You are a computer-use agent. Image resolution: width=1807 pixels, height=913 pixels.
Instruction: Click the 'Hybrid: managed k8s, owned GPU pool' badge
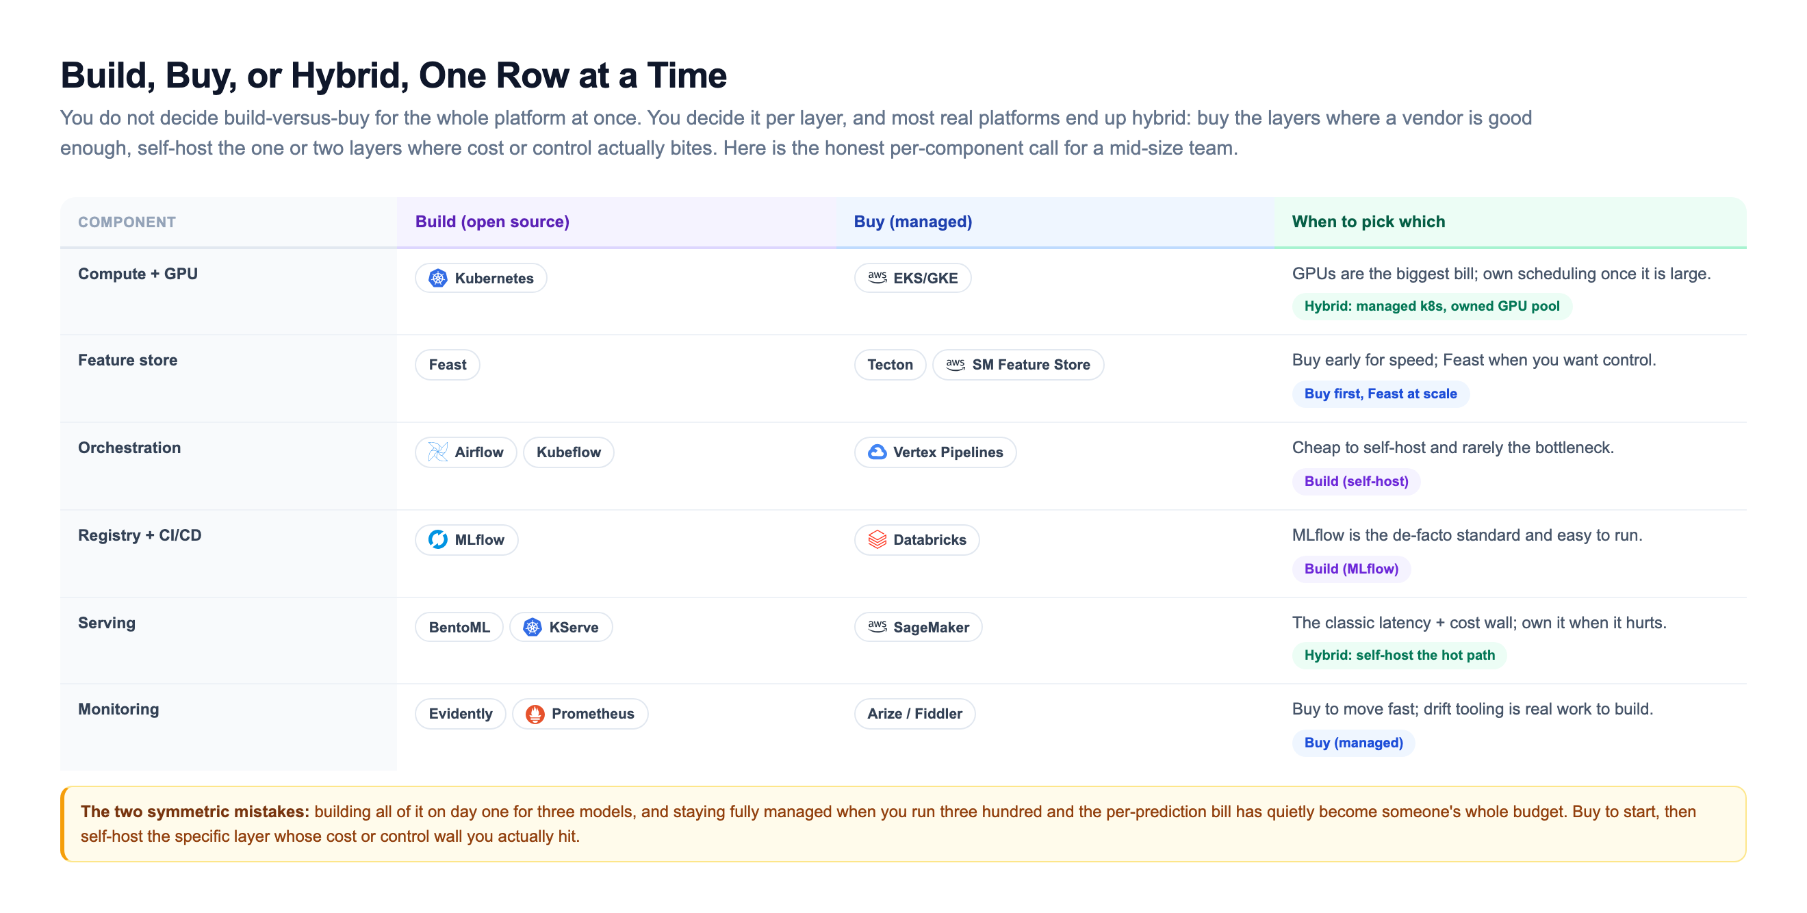tap(1432, 307)
